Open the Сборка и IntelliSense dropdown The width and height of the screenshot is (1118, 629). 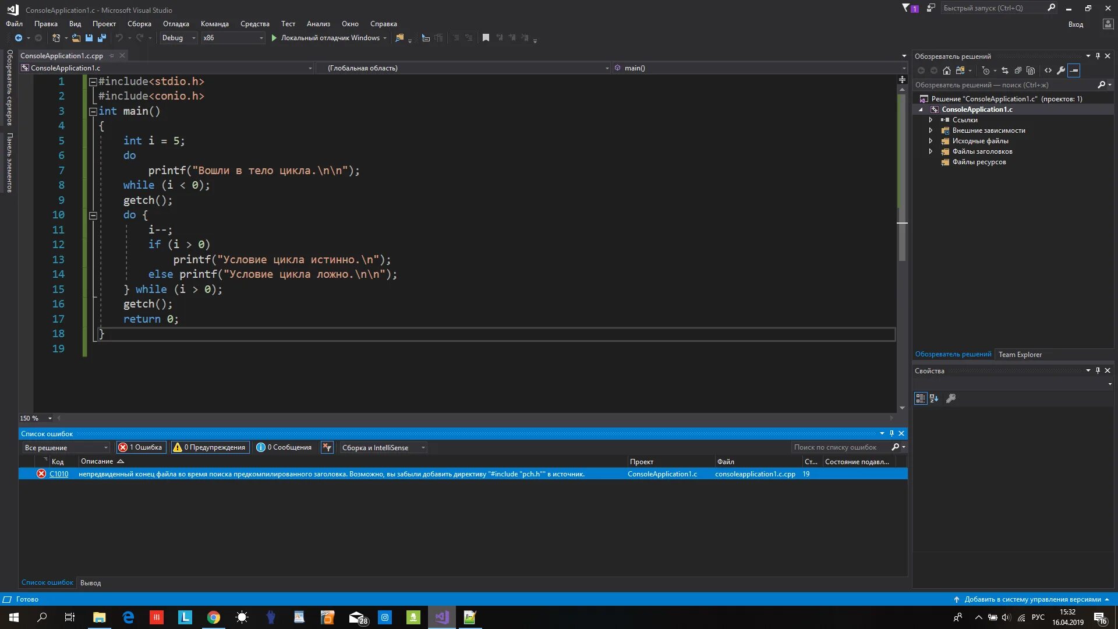tap(383, 447)
